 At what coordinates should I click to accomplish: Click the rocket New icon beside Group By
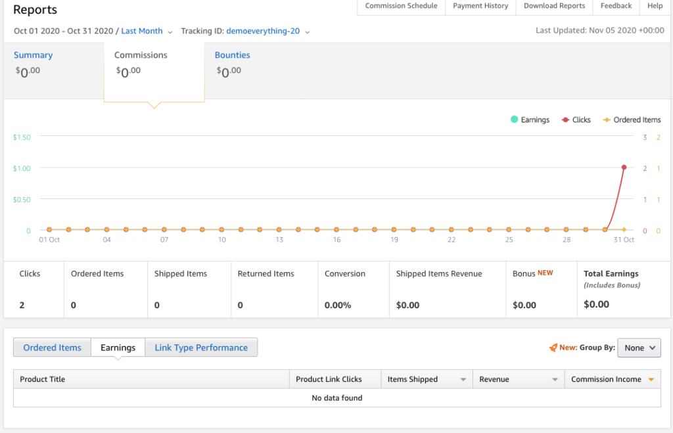[553, 348]
